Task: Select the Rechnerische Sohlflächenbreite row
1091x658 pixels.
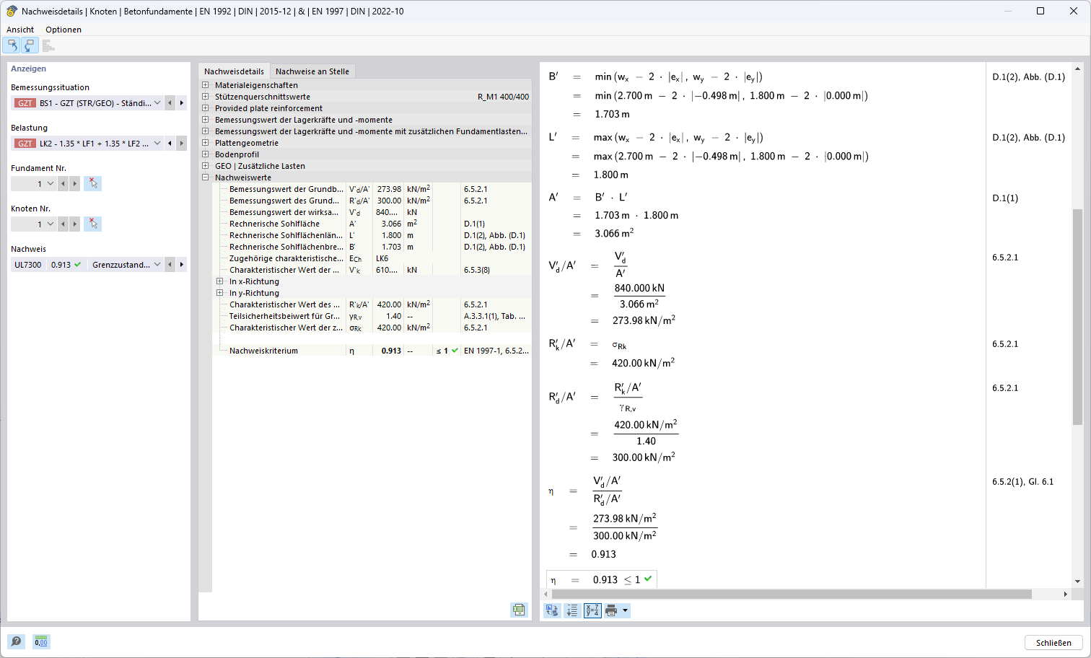Action: [372, 247]
